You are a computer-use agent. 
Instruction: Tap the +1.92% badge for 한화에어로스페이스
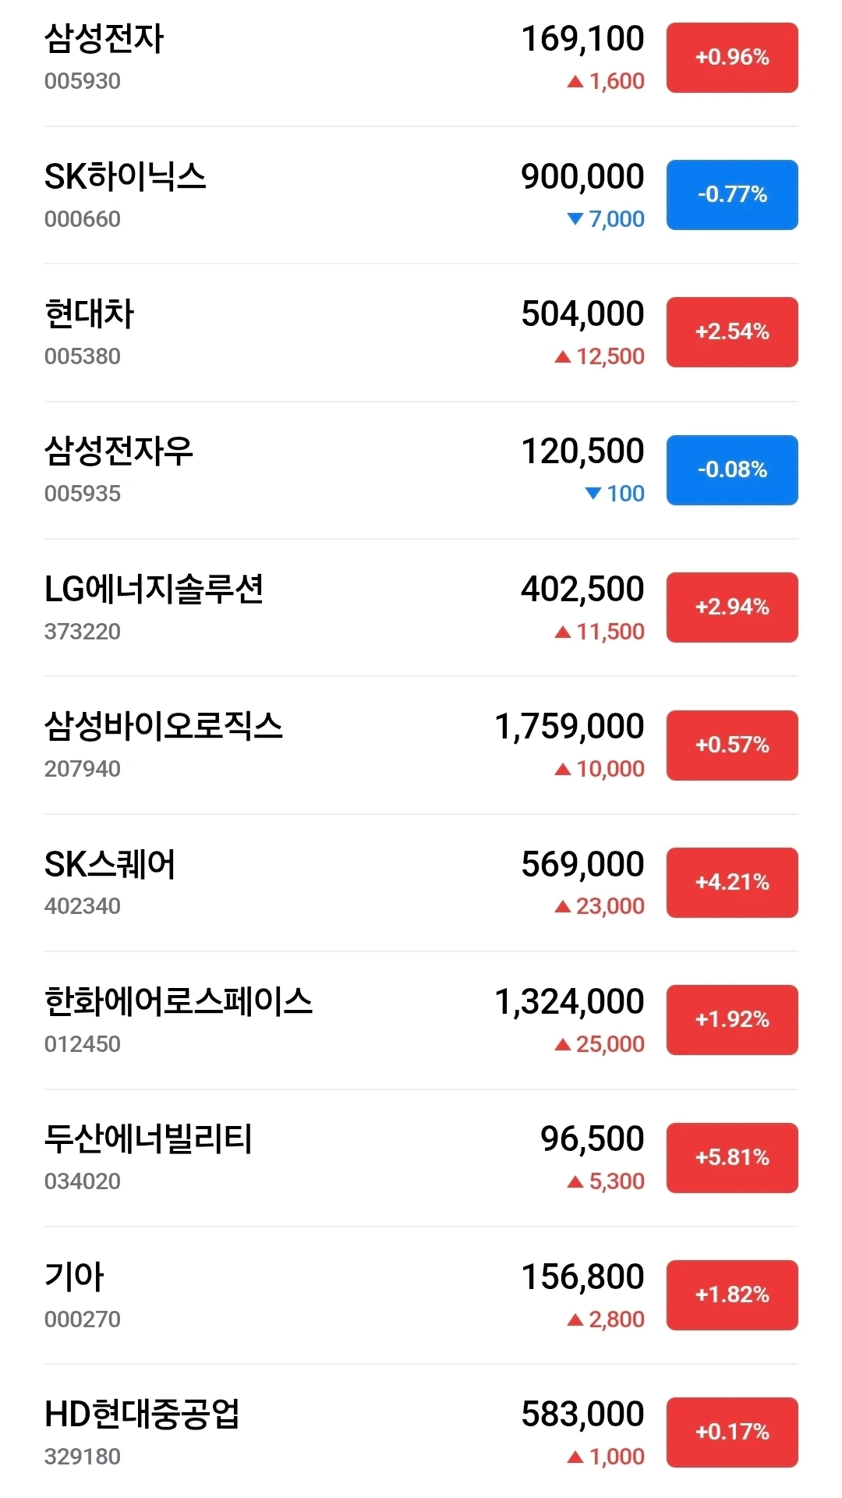[732, 1020]
